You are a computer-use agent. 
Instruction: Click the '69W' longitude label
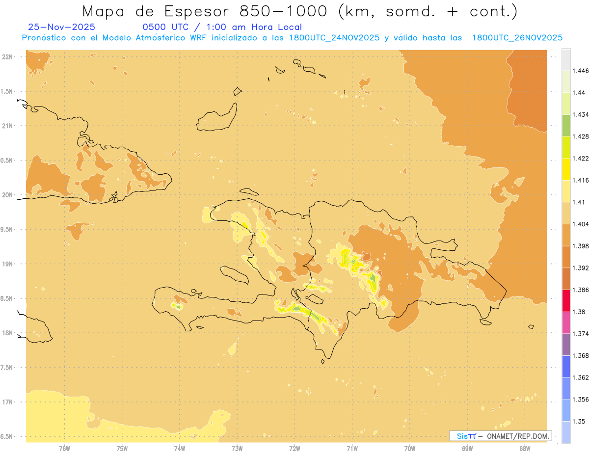coord(467,449)
